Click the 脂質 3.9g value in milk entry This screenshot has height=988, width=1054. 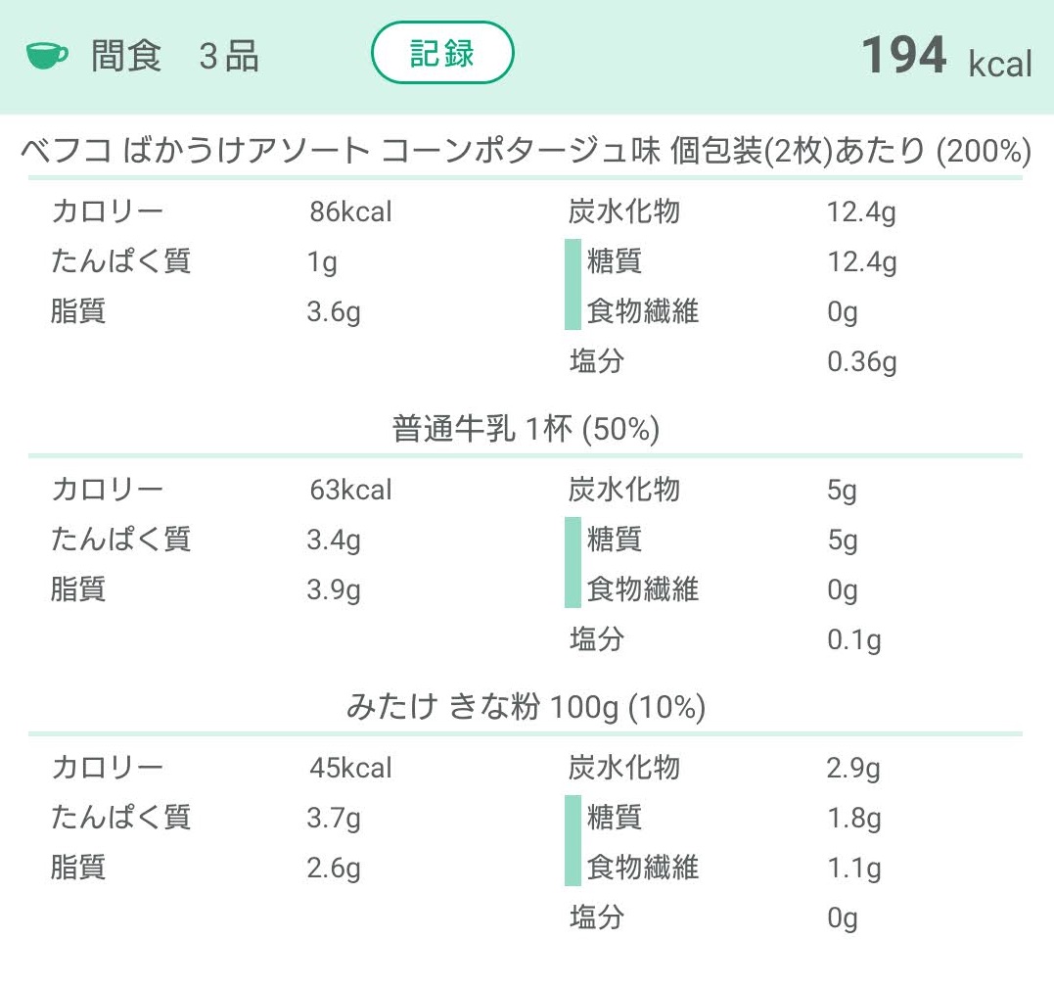click(334, 589)
